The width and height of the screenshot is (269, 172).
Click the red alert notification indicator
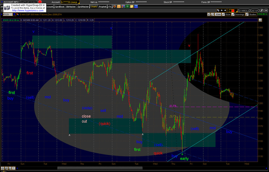click(x=40, y=2)
